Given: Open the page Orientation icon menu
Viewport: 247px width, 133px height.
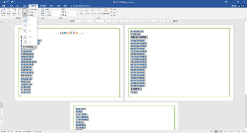Looking at the screenshot, I should point(14,12).
